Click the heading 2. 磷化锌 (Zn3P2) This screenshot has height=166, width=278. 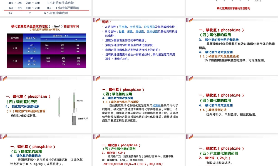point(215,158)
